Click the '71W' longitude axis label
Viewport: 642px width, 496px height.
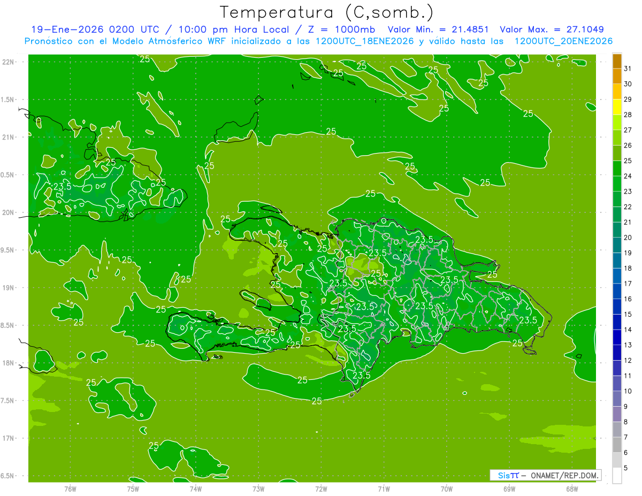[x=384, y=489]
